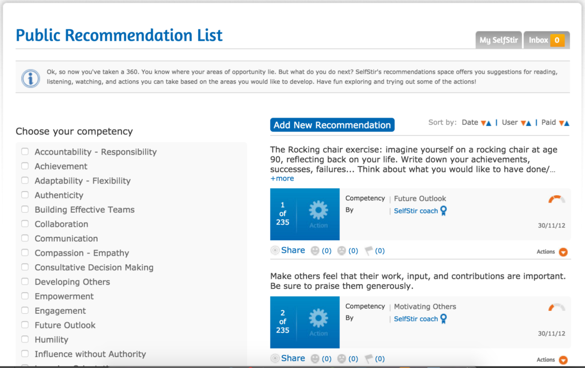Click the smiley face on the second recommendation
The width and height of the screenshot is (585, 368).
click(315, 359)
